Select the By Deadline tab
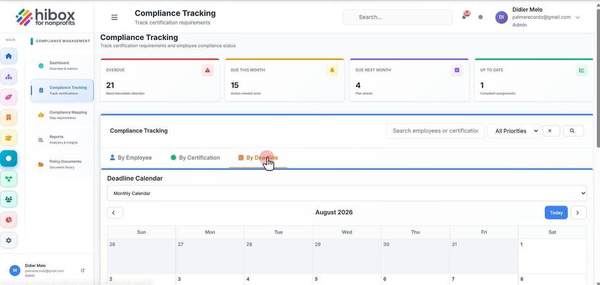 258,158
